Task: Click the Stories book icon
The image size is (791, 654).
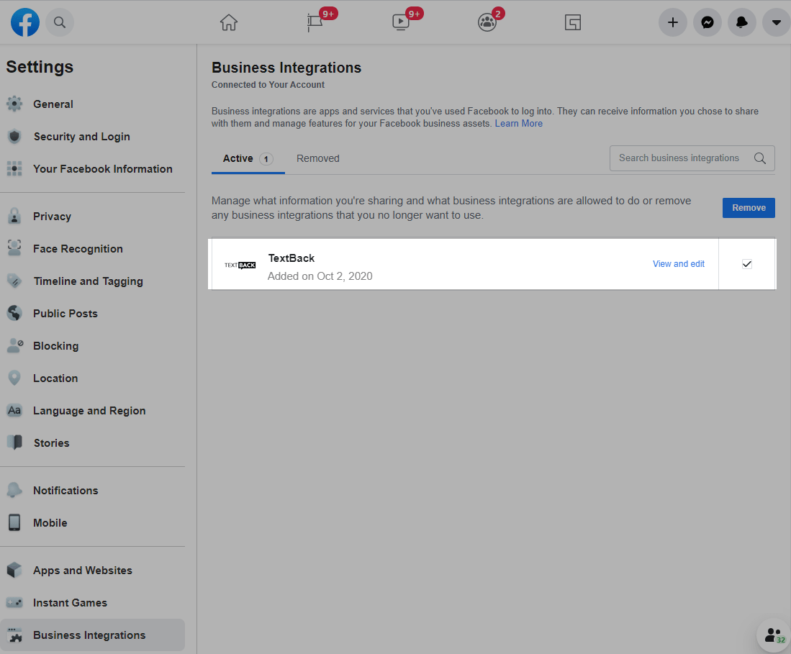Action: [14, 442]
